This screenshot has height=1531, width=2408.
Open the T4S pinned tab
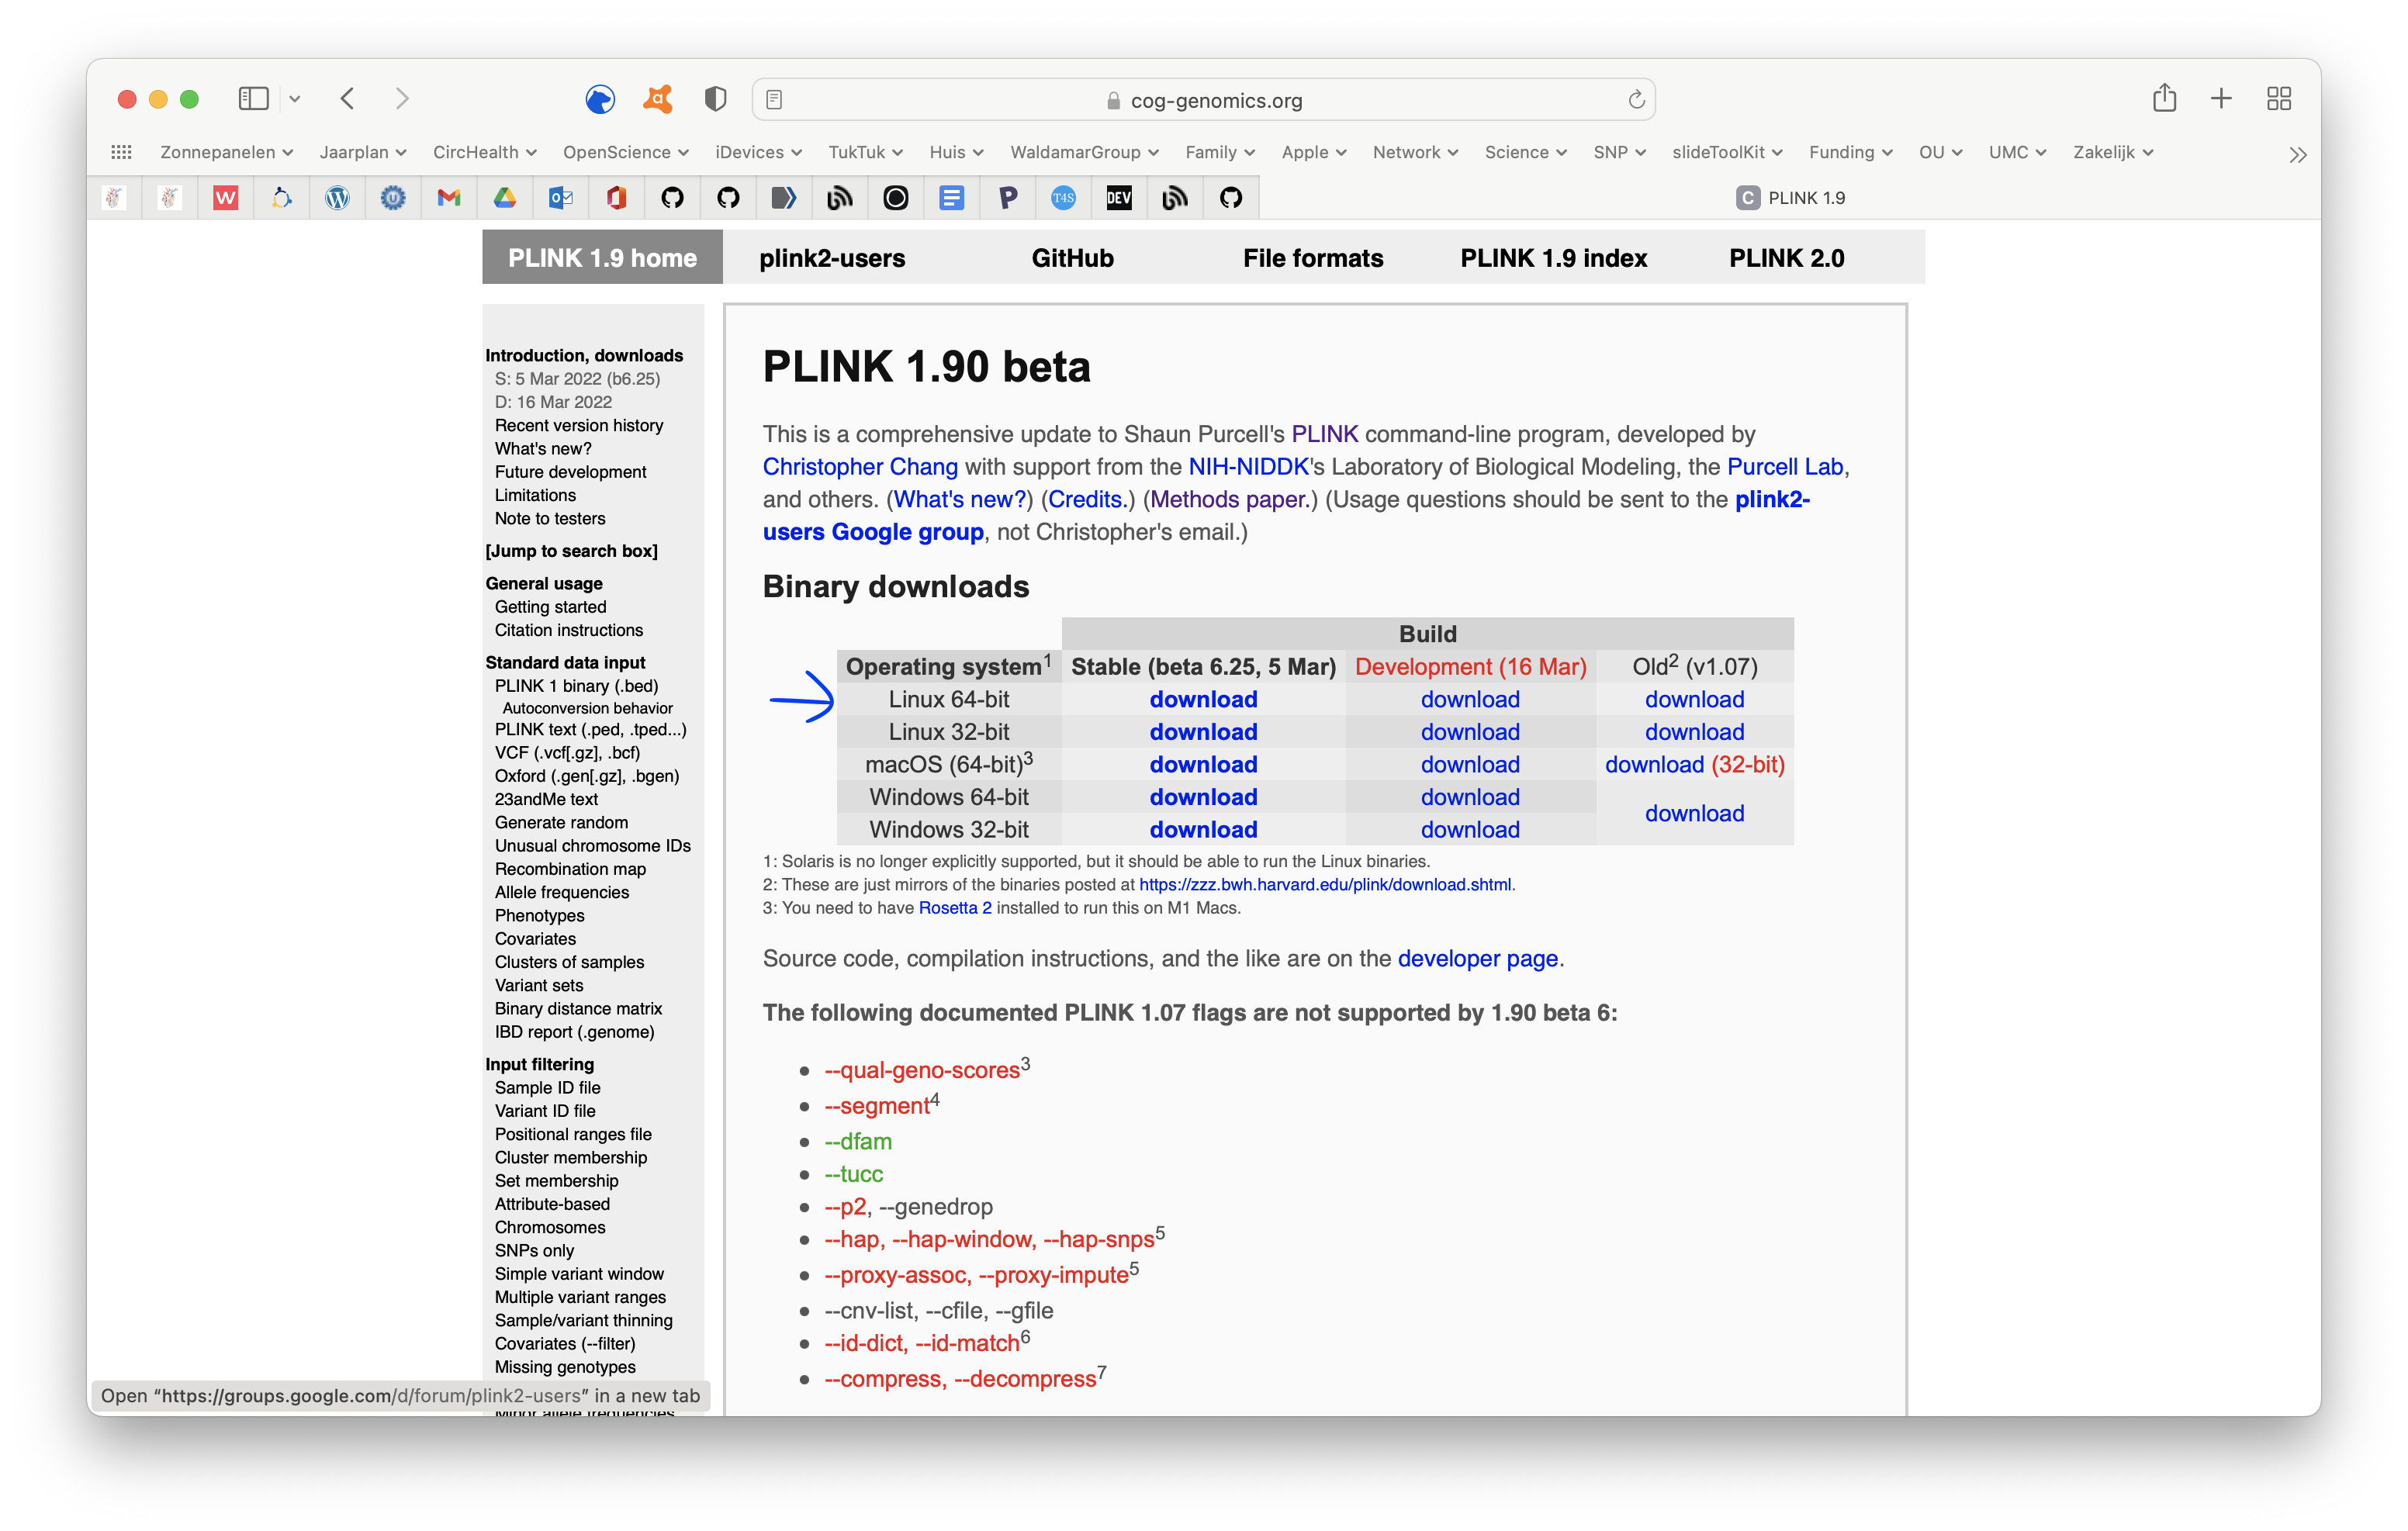pyautogui.click(x=1063, y=198)
